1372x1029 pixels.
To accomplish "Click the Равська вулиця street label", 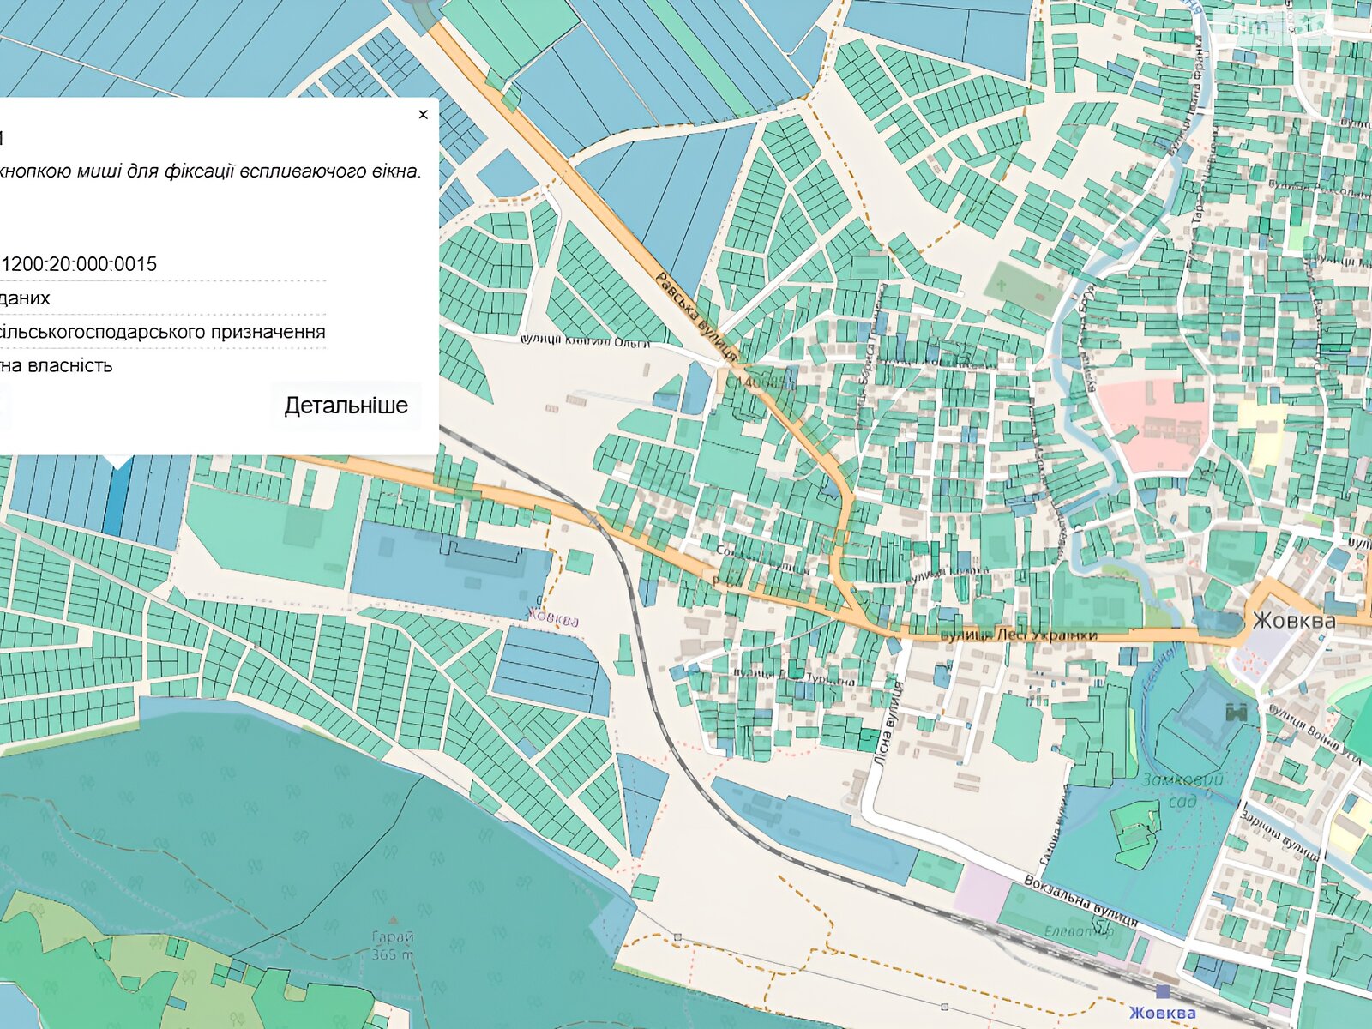I will [695, 316].
